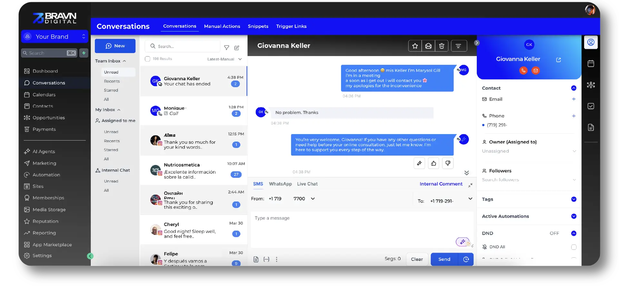Viewport: 619px width, 286px height.
Task: Open the From phone number dropdown
Action: [x=312, y=199]
